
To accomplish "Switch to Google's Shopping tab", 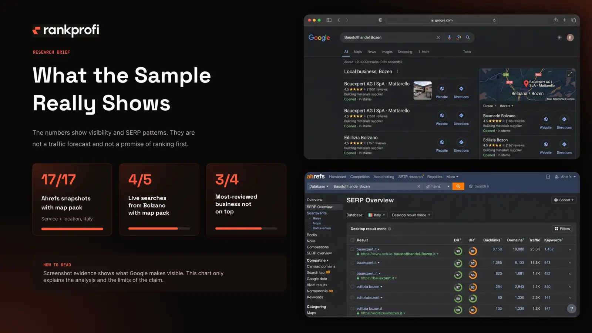I will pos(405,52).
